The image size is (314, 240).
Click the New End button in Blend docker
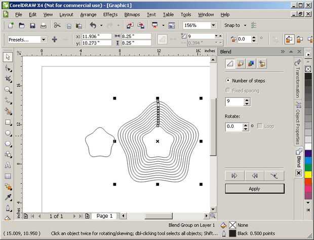pyautogui.click(x=255, y=176)
